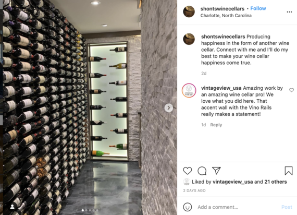The image size is (297, 215).
Task: Click the Add a comment field
Action: (238, 207)
